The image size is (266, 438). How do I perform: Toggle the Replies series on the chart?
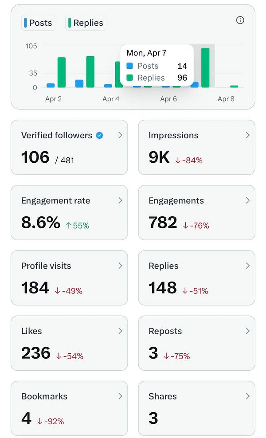tap(86, 23)
